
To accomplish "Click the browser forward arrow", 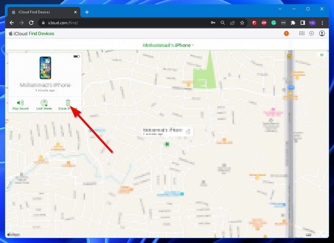I will pyautogui.click(x=22, y=23).
